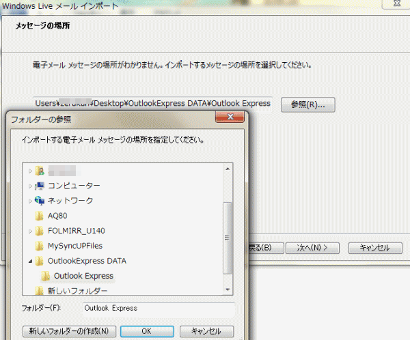The width and height of the screenshot is (410, 340).
Task: Click 新しいフォルダーの作成(N) button
Action: [x=69, y=331]
